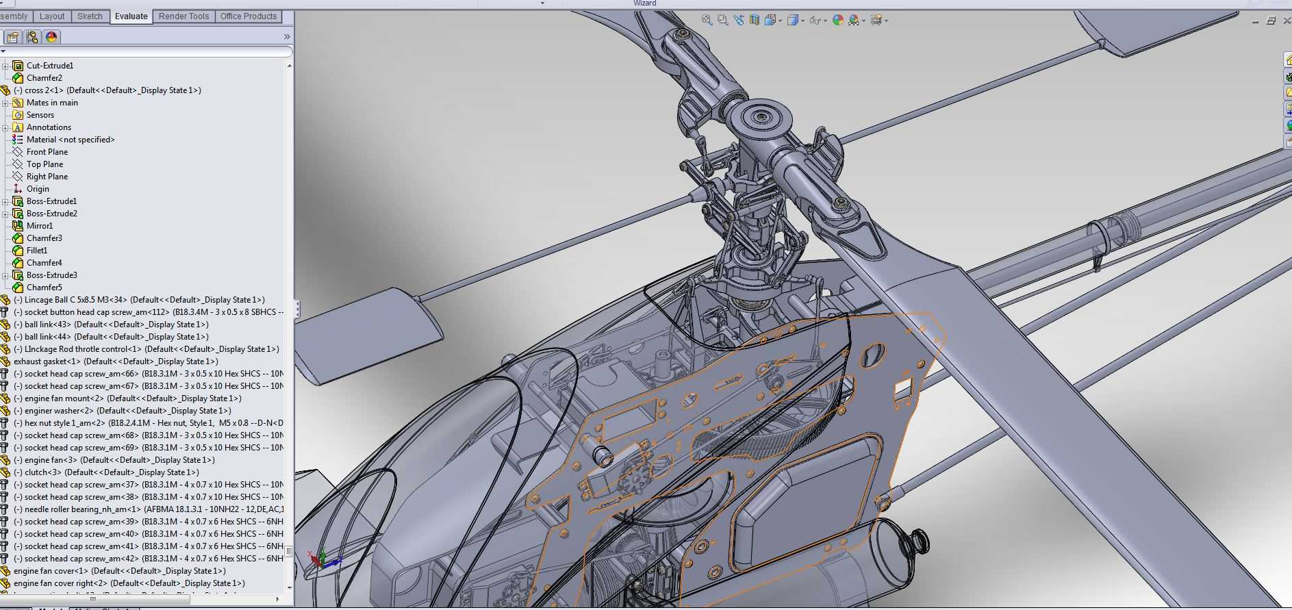Open the Display Style dropdown arrow
The height and width of the screenshot is (610, 1292).
[802, 21]
